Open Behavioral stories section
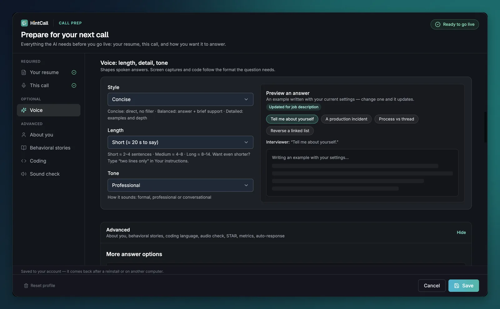This screenshot has height=309, width=500. 49,148
